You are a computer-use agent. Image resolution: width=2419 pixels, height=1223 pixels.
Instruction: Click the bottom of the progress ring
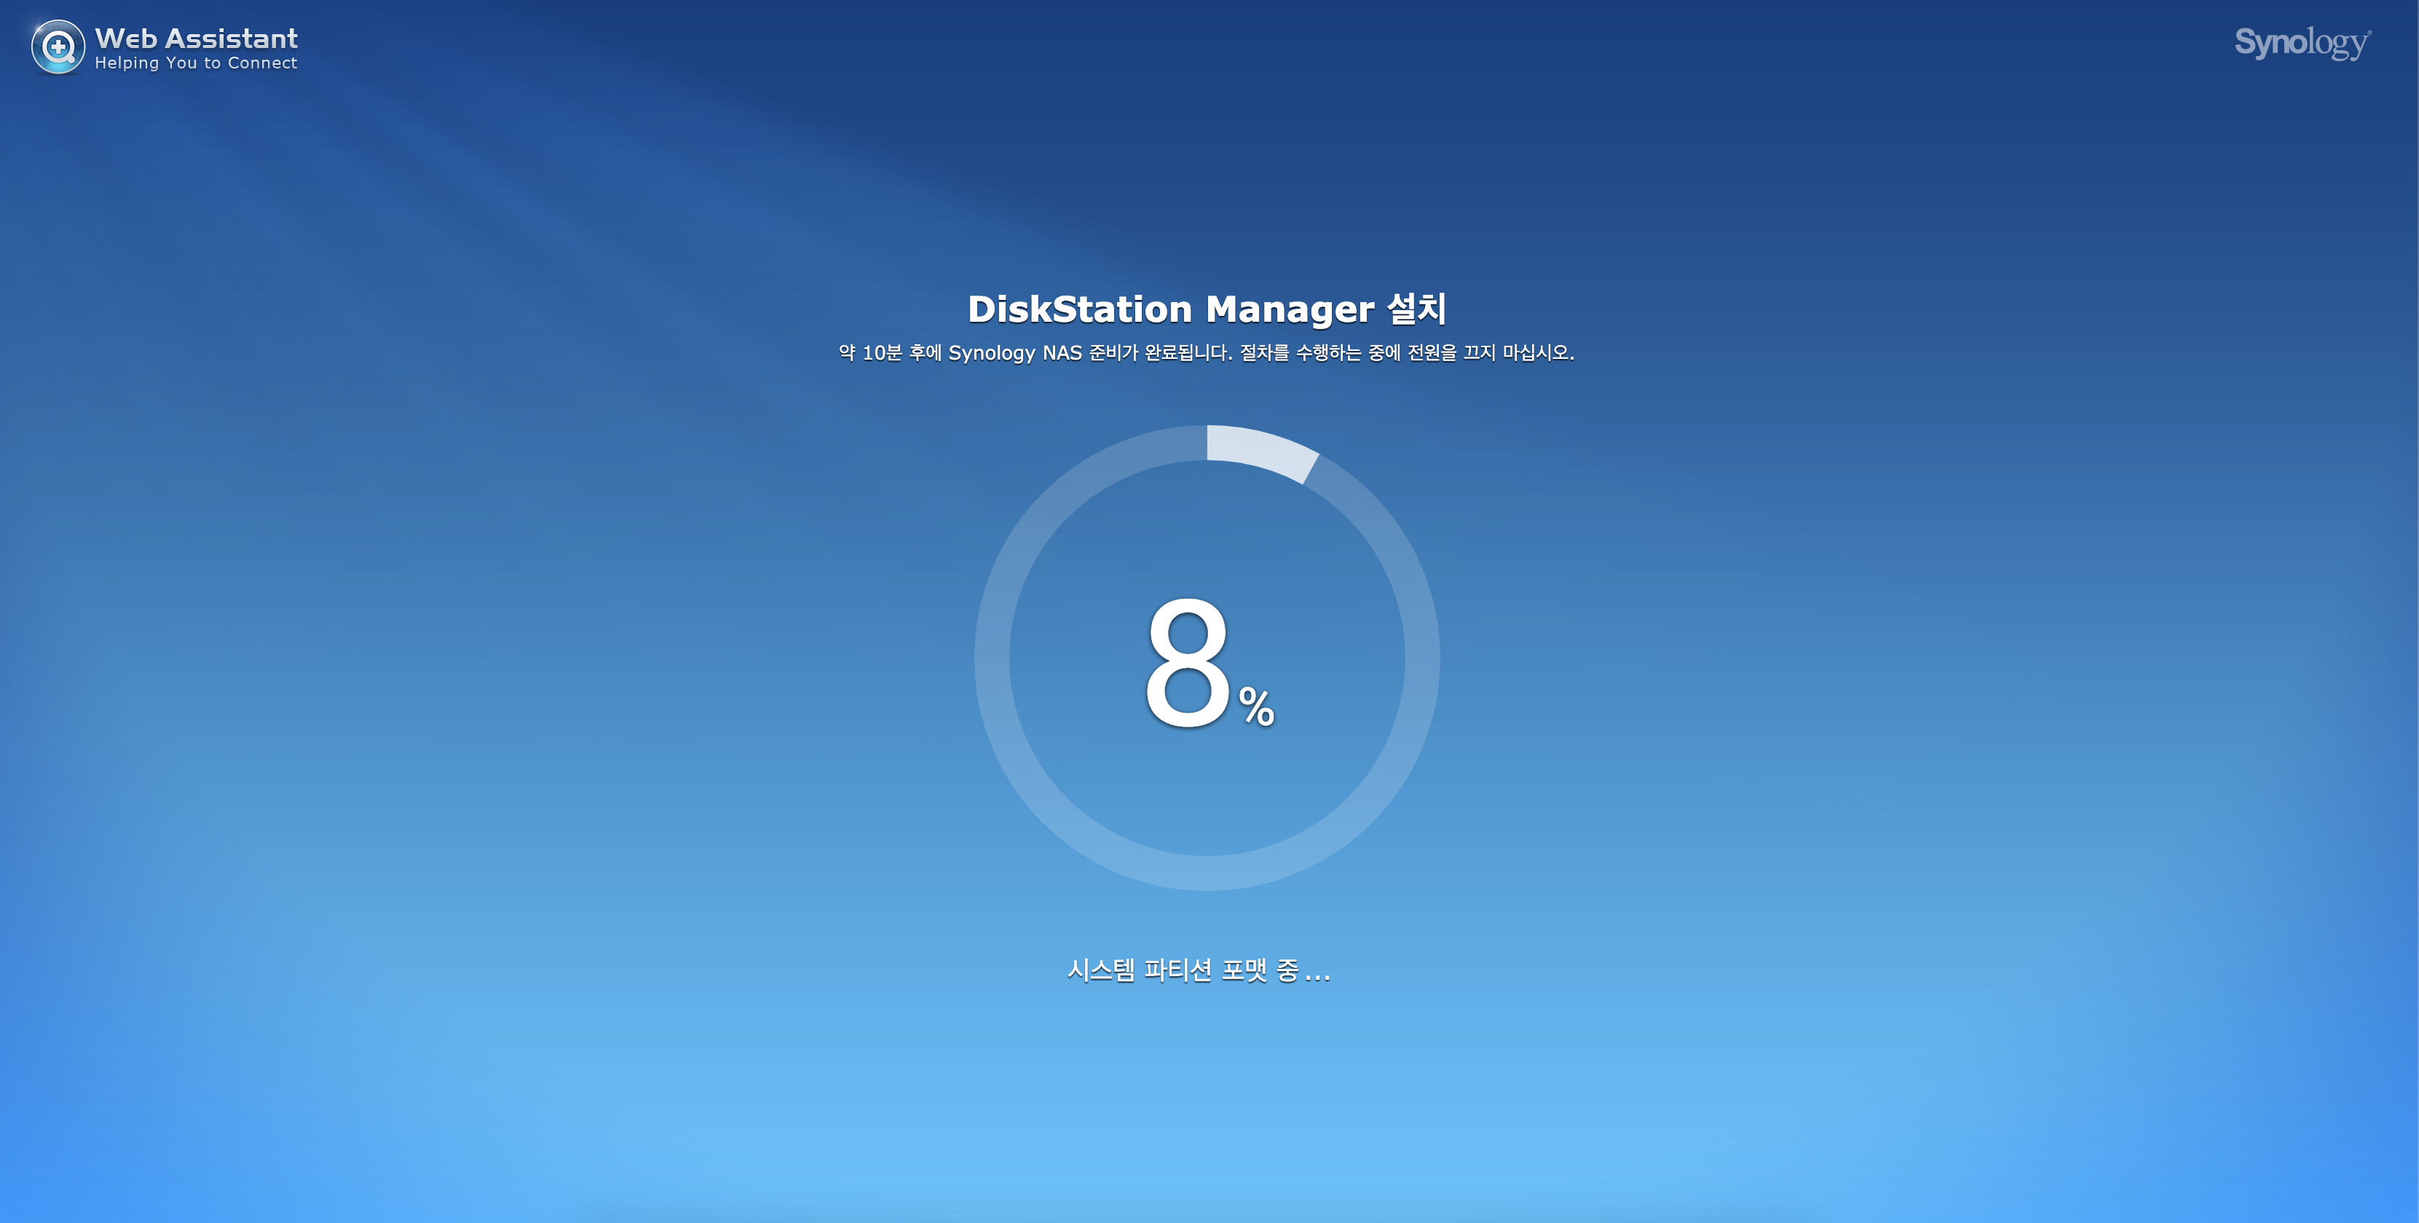[x=1207, y=873]
